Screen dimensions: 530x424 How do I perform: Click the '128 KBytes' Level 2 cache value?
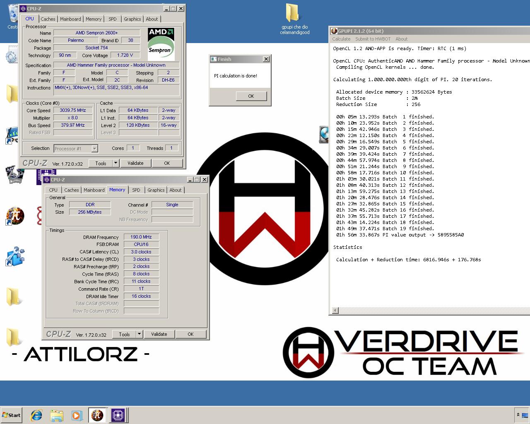[138, 125]
